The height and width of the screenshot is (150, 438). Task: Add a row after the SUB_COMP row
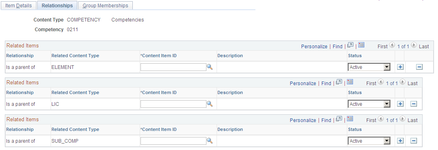point(400,141)
